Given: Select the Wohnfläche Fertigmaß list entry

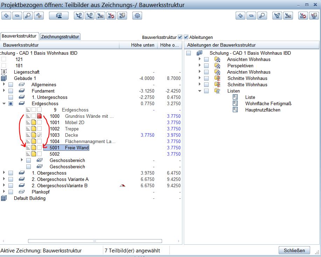Looking at the screenshot, I should click(x=268, y=103).
